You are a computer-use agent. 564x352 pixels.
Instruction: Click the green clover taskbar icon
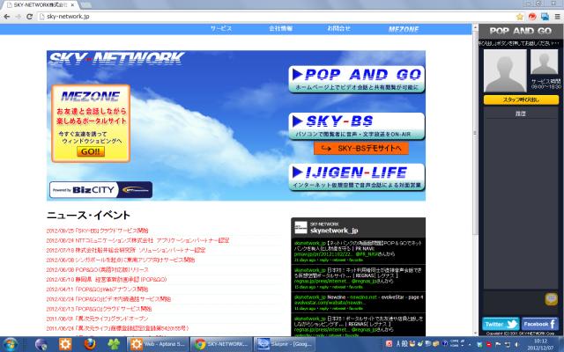(x=114, y=344)
